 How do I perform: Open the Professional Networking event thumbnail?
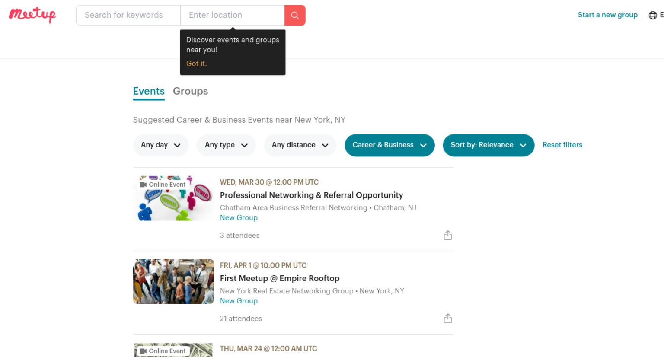(173, 198)
